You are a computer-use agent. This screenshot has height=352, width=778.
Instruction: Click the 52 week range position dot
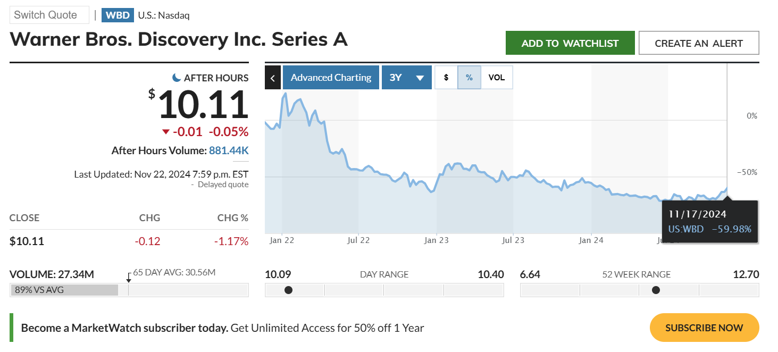656,290
